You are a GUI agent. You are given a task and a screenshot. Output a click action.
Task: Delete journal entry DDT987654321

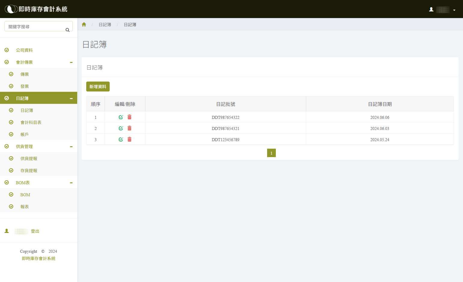(x=129, y=128)
